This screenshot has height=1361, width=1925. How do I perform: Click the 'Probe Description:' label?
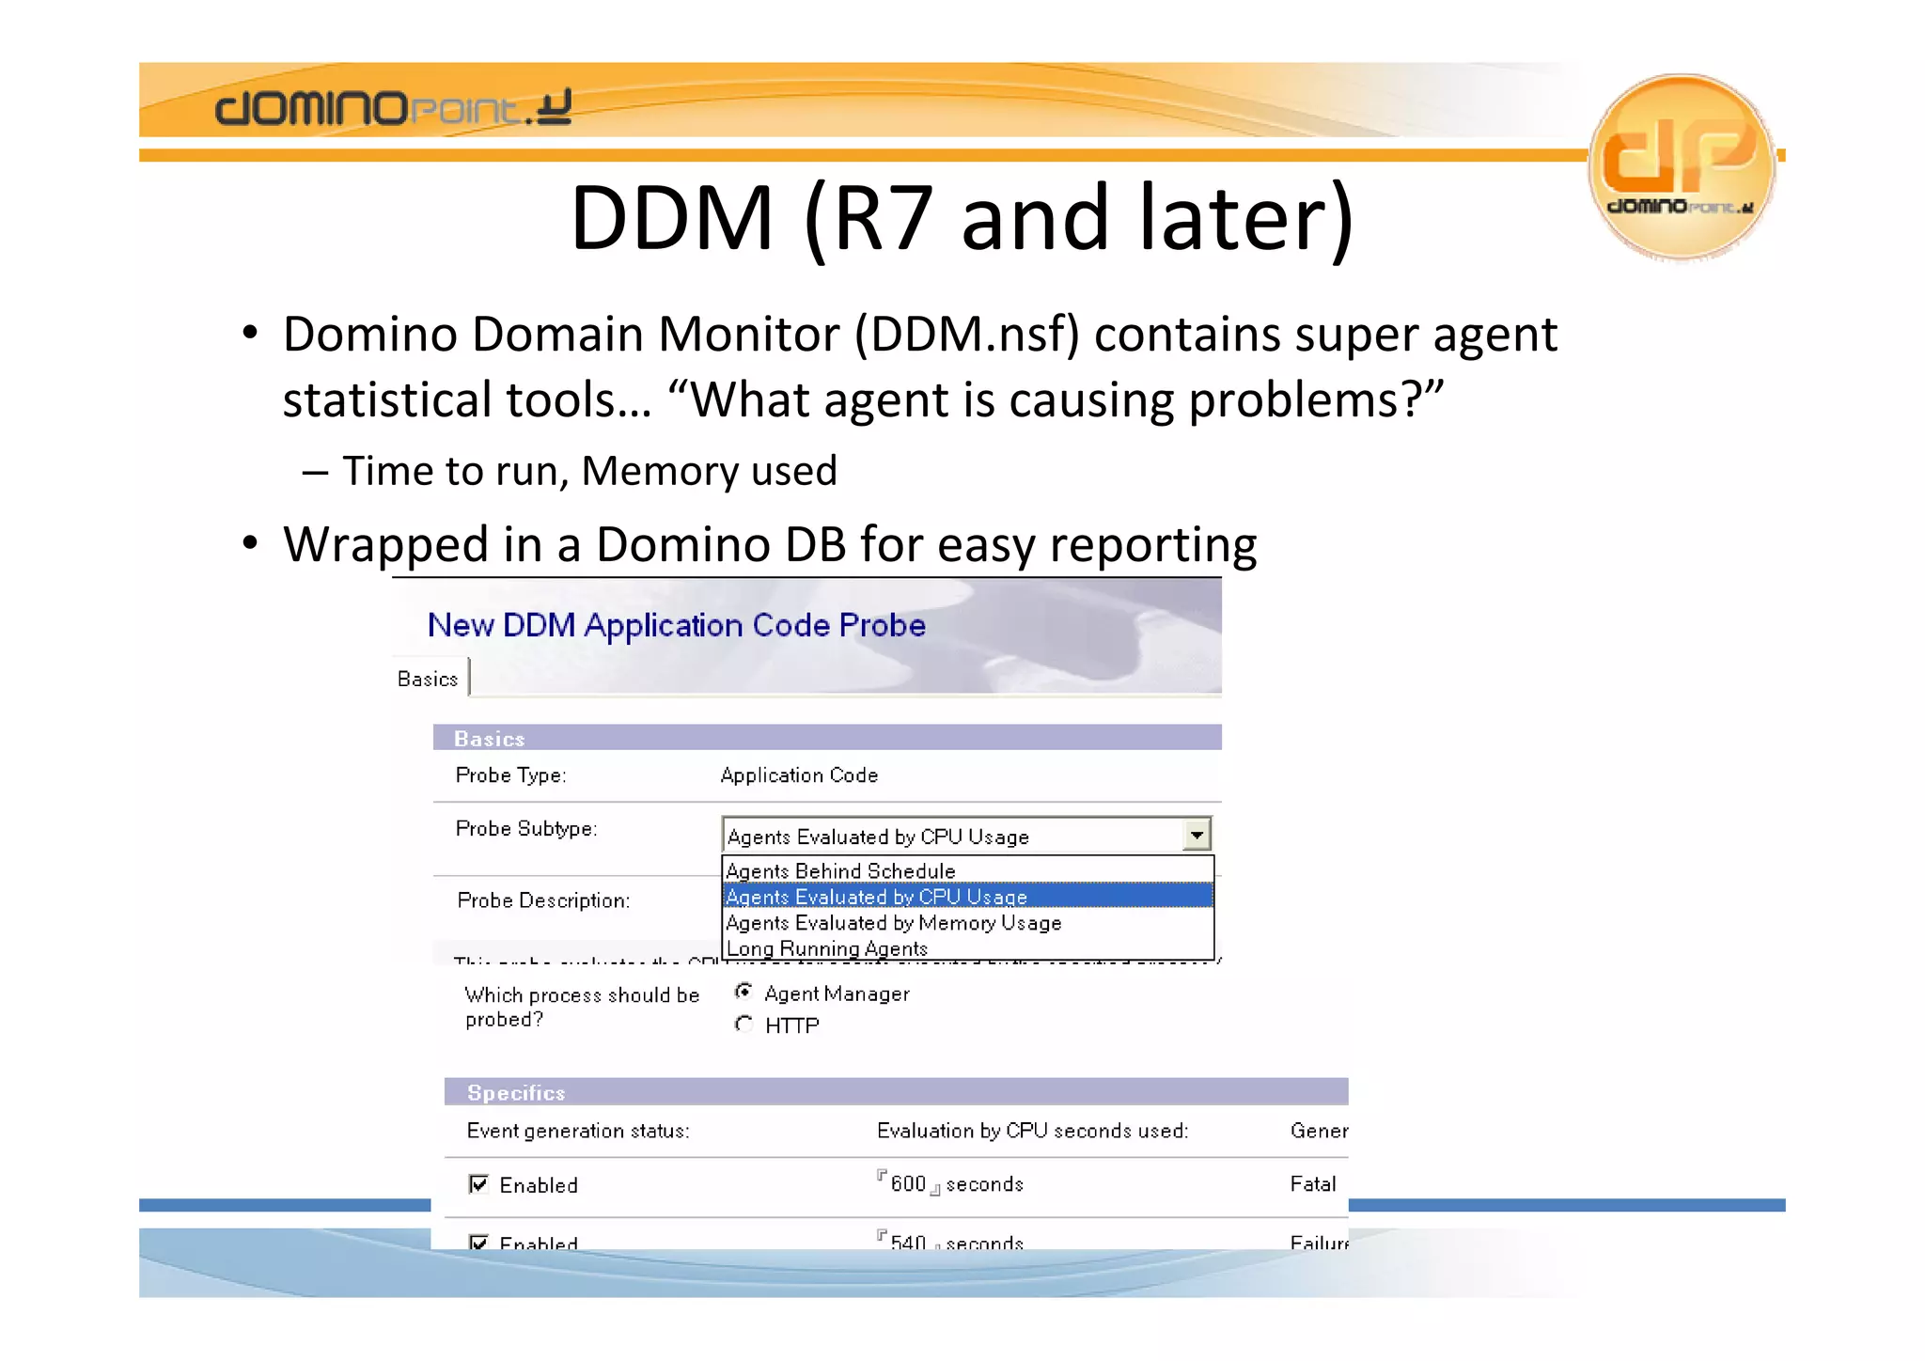coord(543,900)
